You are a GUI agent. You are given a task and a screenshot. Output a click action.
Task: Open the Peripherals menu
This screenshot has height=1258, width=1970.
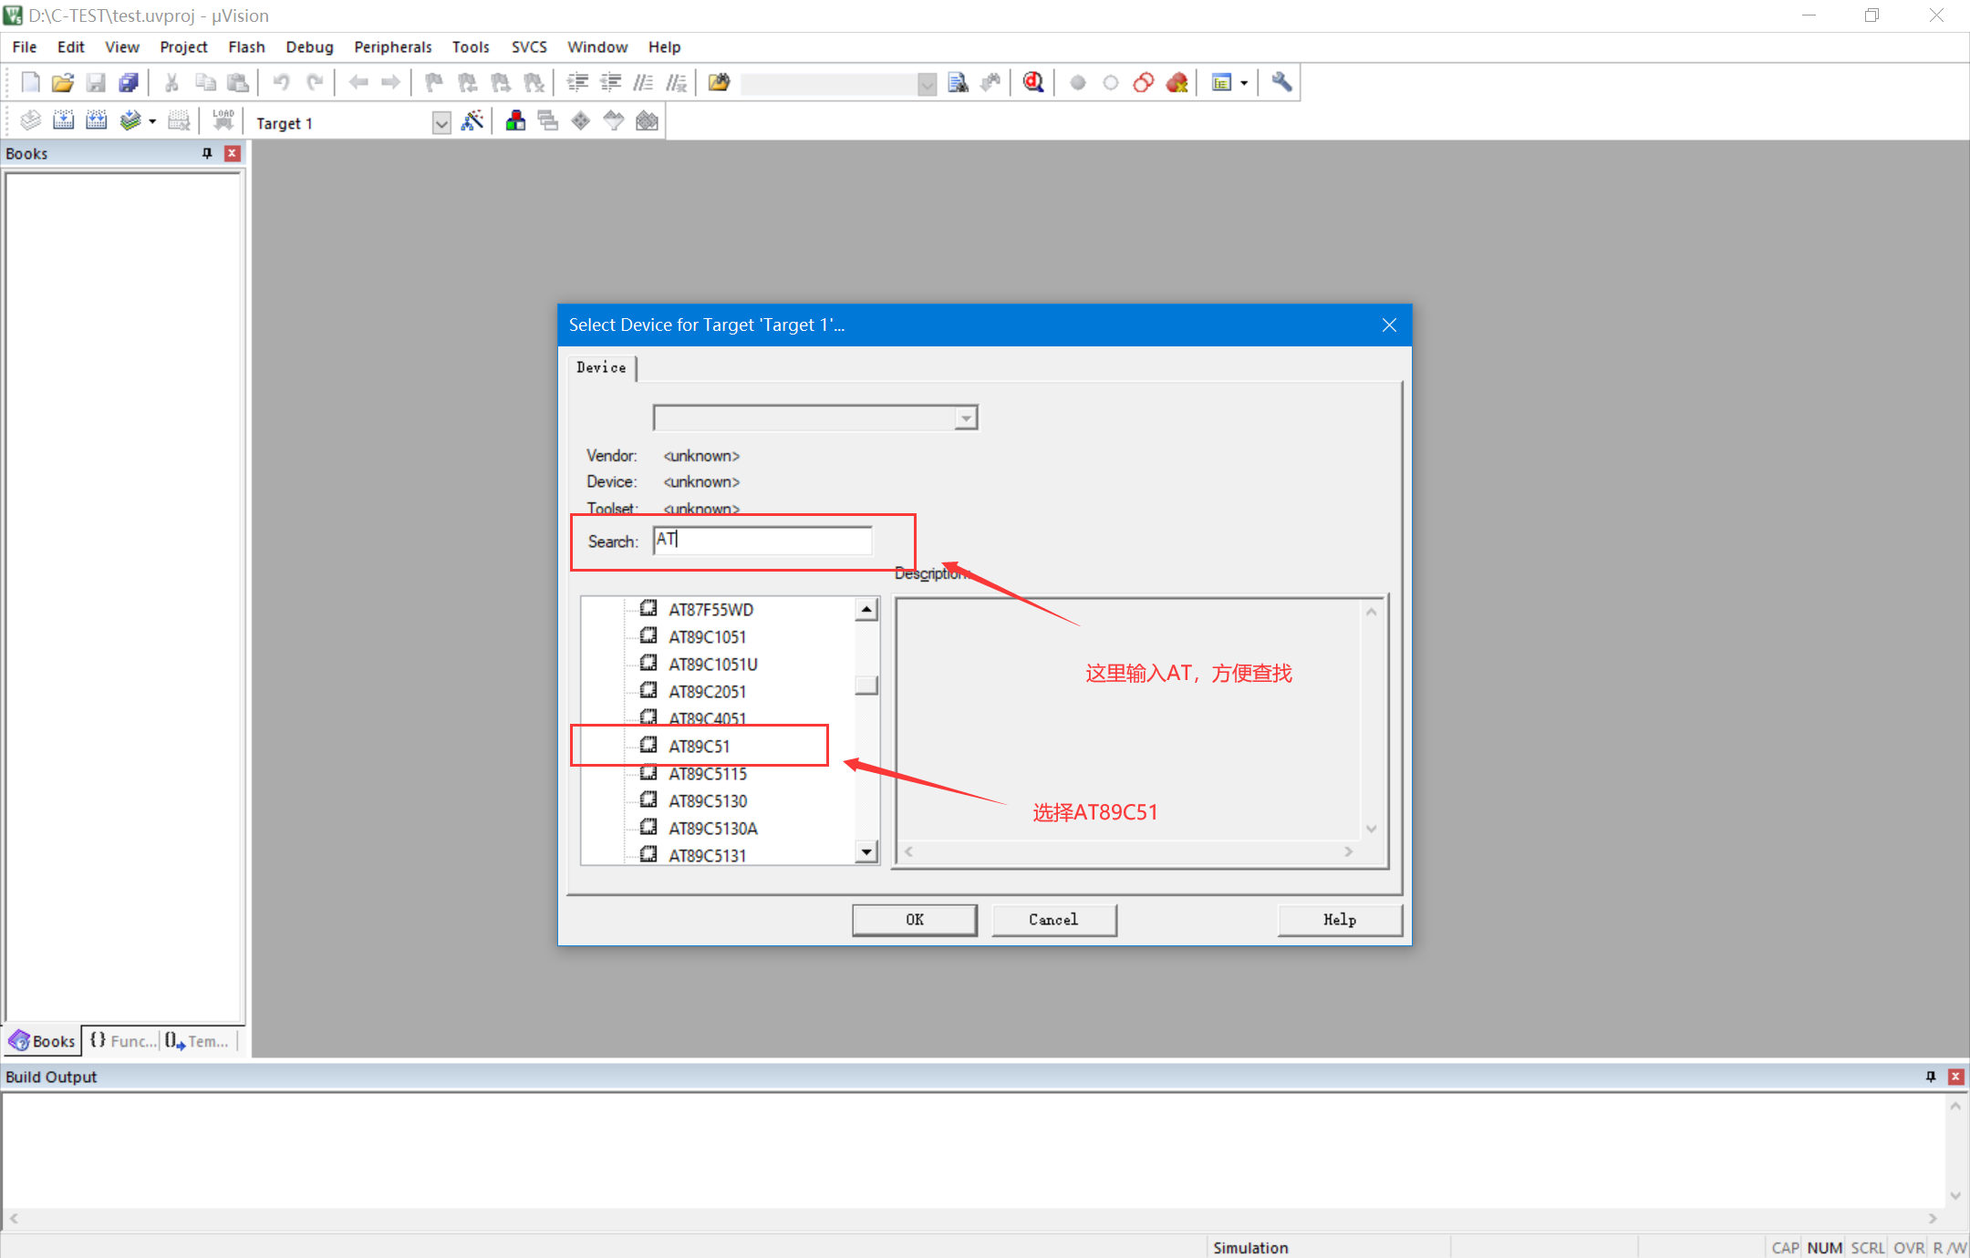(392, 46)
